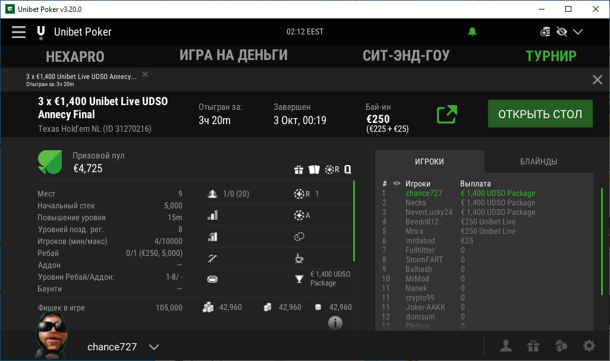610x361 pixels.
Task: Click ОТКРЫТЬ СТОЛ button
Action: (x=540, y=114)
